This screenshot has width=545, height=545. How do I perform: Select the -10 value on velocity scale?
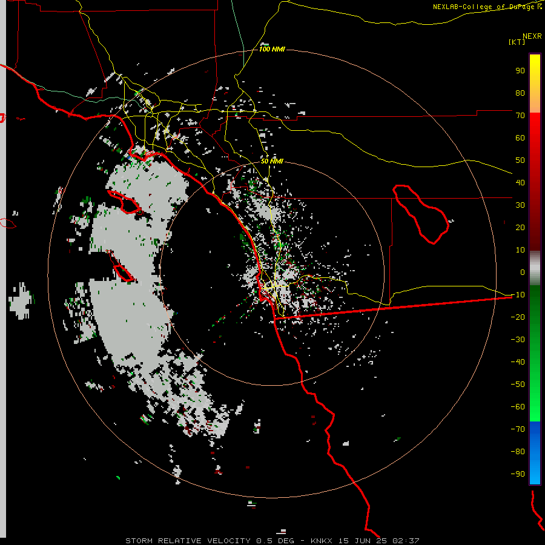pyautogui.click(x=518, y=295)
